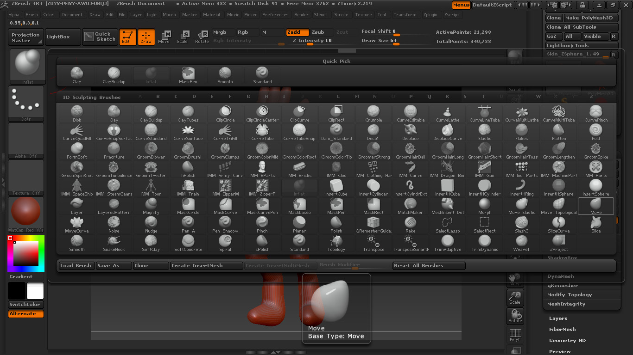Open the Stroke menu
The width and height of the screenshot is (633, 355).
tap(341, 15)
